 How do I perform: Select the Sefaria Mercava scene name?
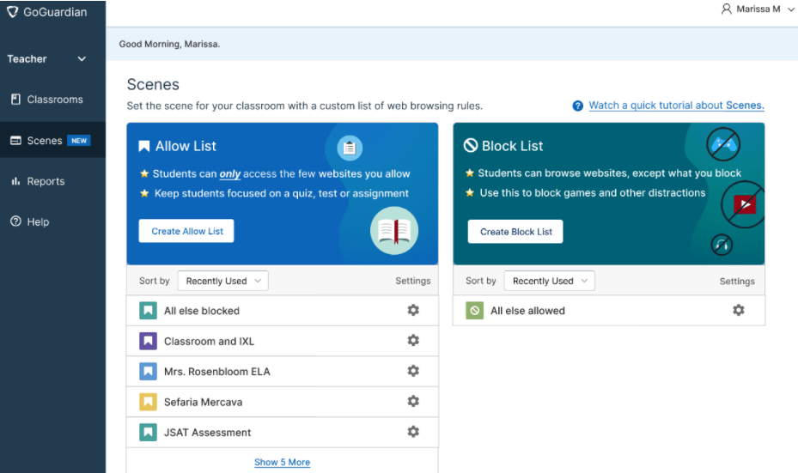pos(203,403)
